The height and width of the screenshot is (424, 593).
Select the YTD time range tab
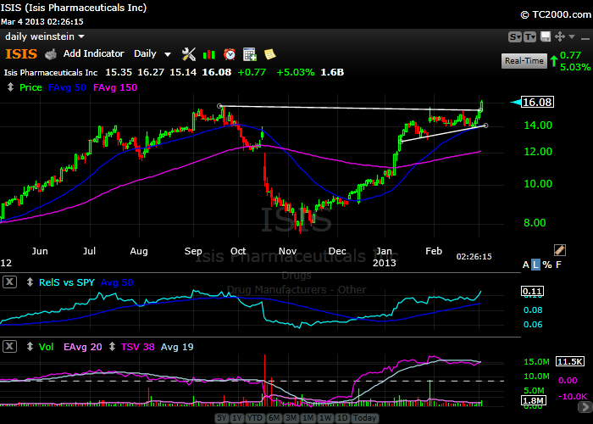[x=255, y=418]
